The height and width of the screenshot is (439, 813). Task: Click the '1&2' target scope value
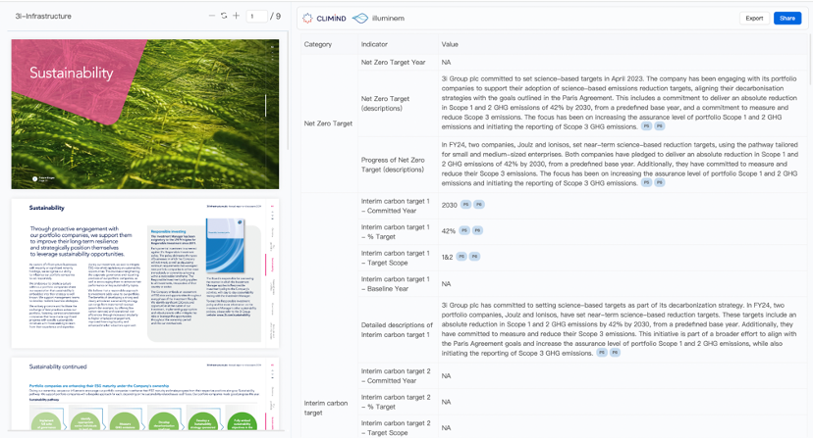click(x=447, y=257)
